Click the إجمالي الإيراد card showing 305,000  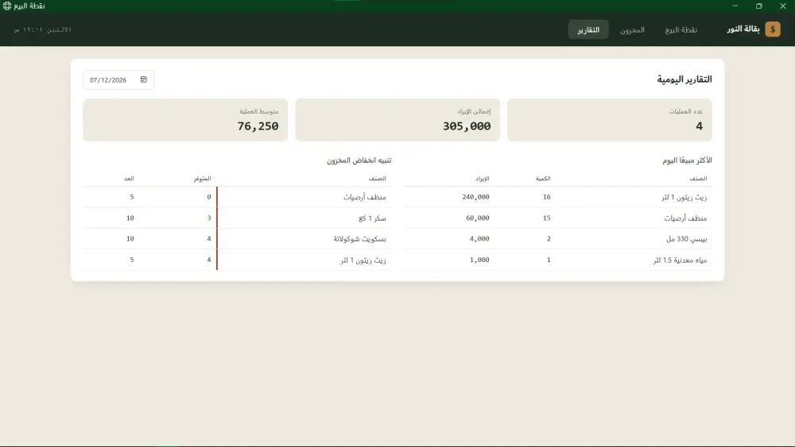(x=397, y=119)
